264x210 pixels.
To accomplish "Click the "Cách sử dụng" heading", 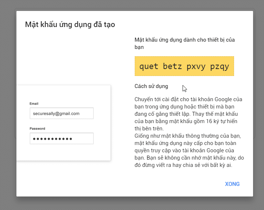I will [151, 86].
